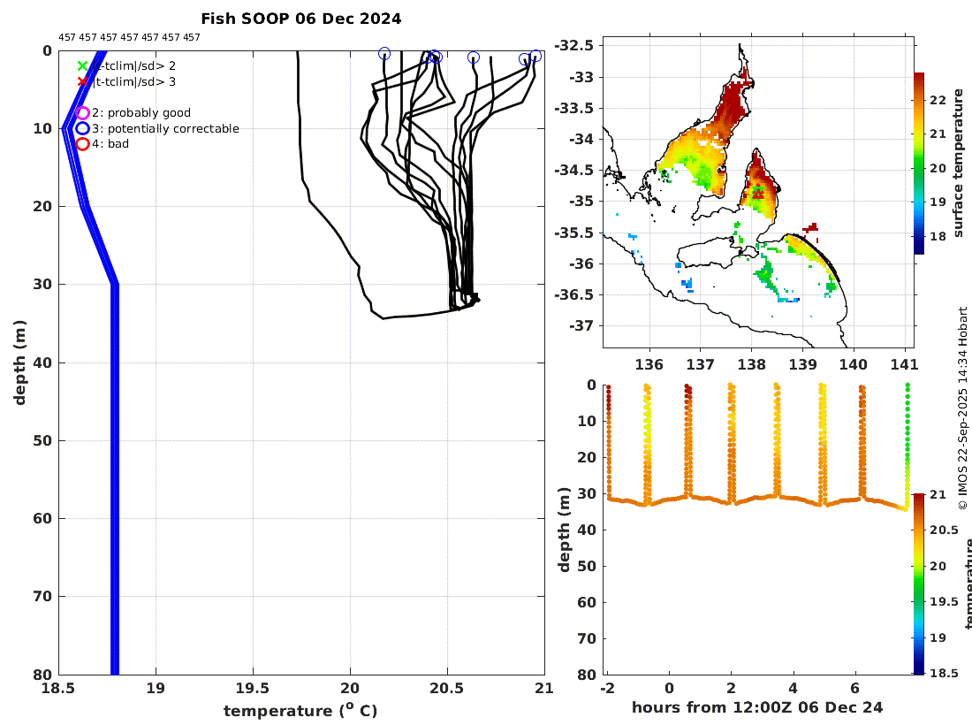Click the 'depth (m)' label of the profile plot
972x725 pixels.
pos(19,362)
